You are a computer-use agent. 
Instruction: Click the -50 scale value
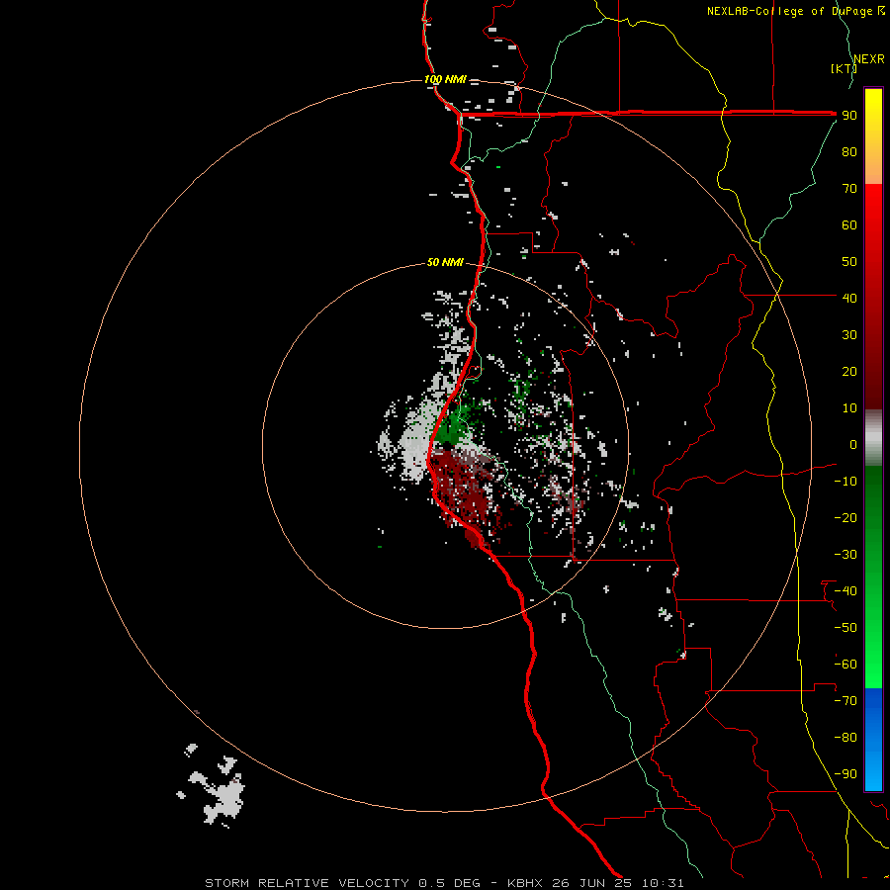(x=845, y=628)
